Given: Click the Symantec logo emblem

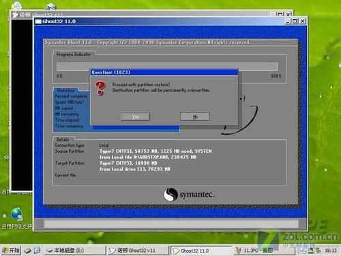Looking at the screenshot, I should point(170,195).
